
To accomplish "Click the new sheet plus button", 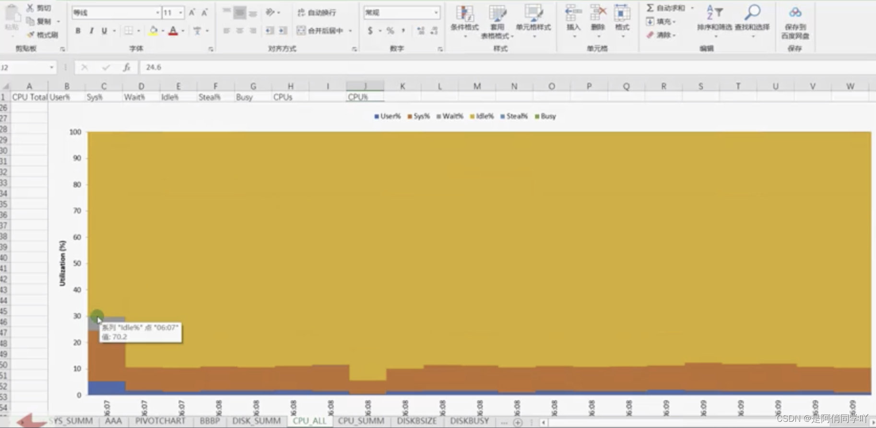I will pyautogui.click(x=518, y=422).
